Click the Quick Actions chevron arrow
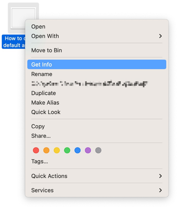The image size is (180, 207). pos(161,176)
